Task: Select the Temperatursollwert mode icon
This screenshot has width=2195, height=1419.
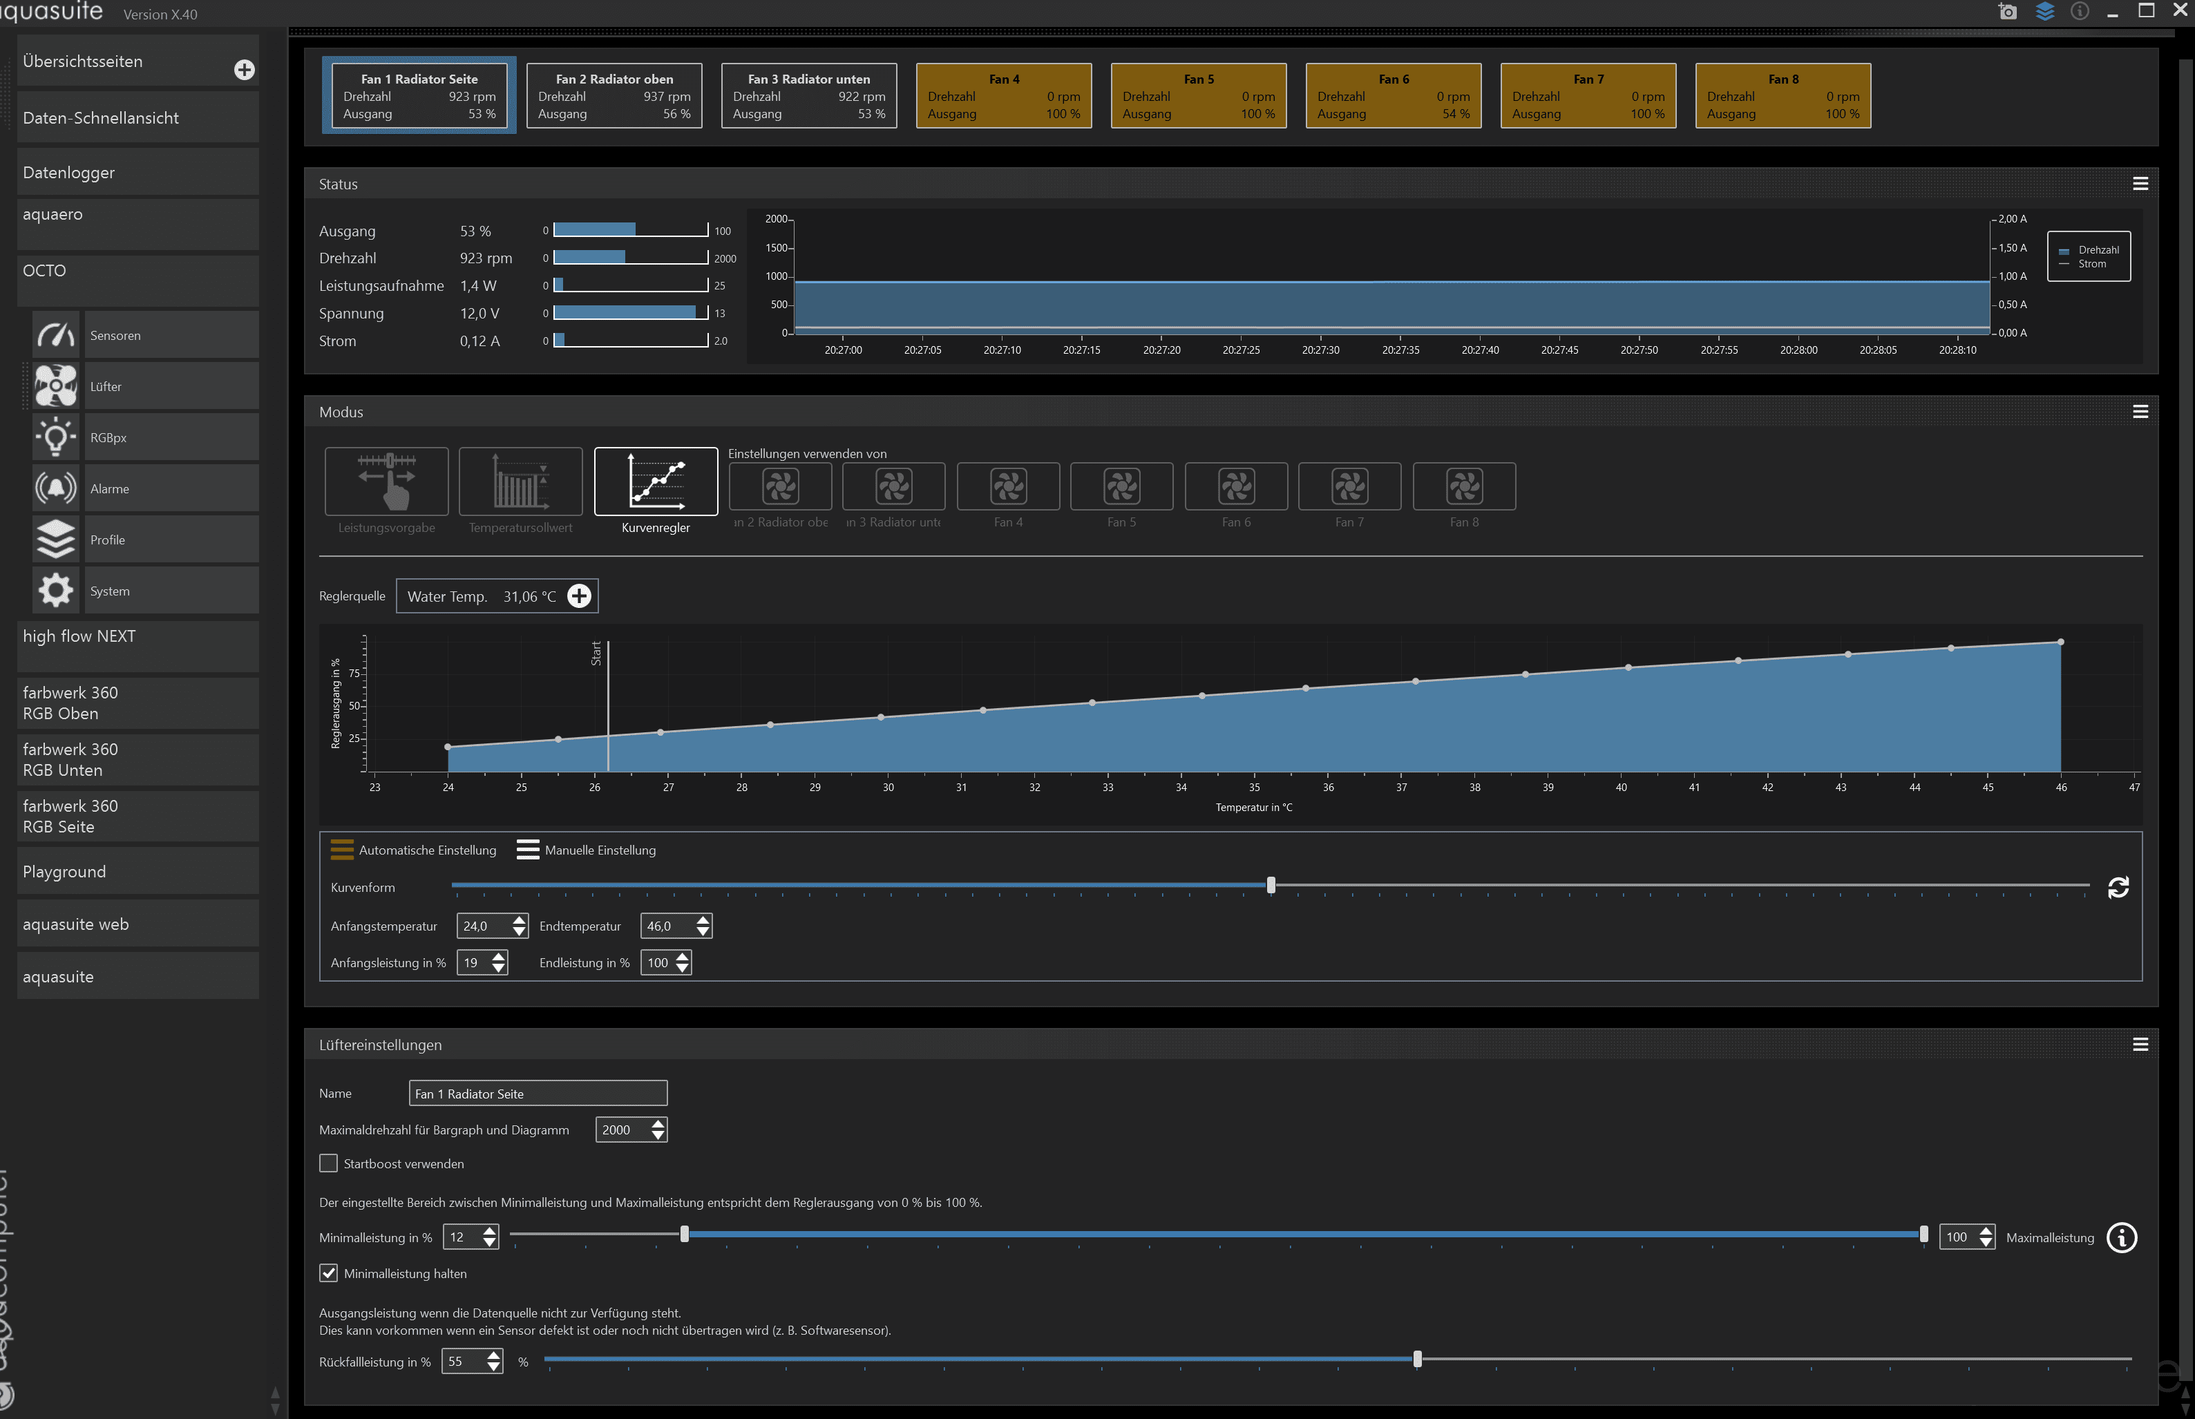Action: coord(521,482)
